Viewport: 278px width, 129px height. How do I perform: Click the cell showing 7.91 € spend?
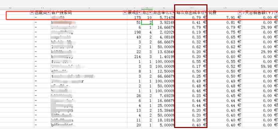(x=225, y=18)
